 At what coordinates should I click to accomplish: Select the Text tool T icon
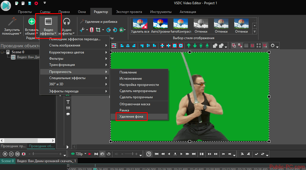point(68,102)
